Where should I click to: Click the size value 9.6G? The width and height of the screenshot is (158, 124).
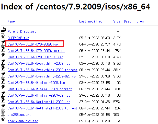coord(117,76)
